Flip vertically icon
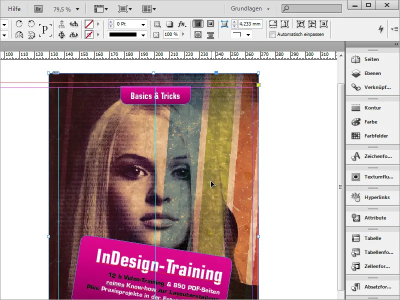Viewport: 400px width, 300px height. coord(31,34)
